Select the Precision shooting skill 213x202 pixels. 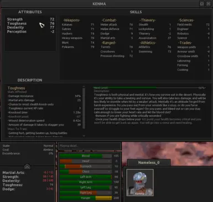[x=117, y=56]
